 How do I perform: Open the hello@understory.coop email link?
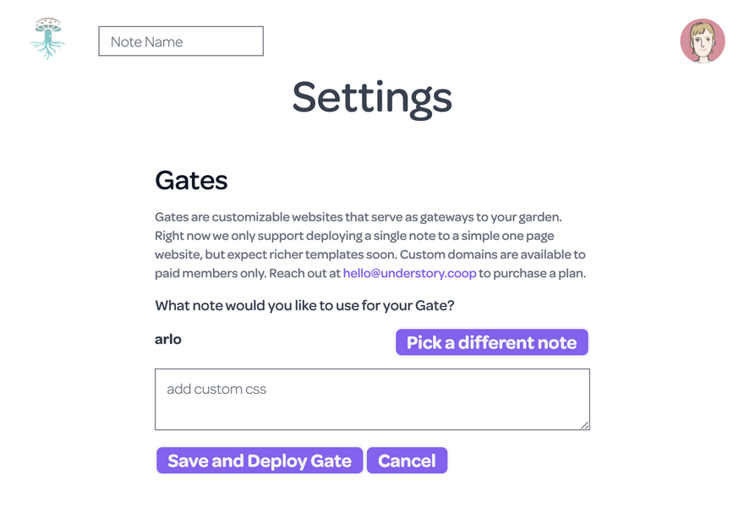point(409,273)
